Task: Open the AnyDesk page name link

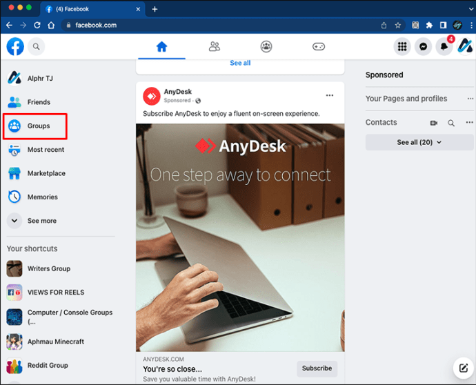Action: 178,91
